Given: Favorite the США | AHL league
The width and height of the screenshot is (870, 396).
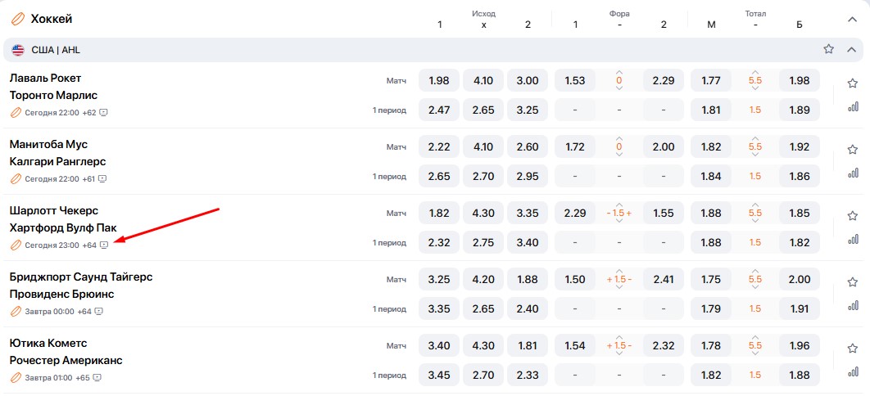Looking at the screenshot, I should click(828, 49).
